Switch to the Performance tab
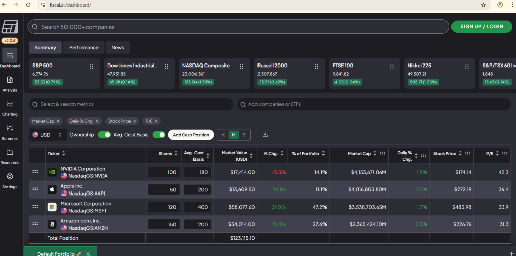The image size is (516, 256). [84, 48]
